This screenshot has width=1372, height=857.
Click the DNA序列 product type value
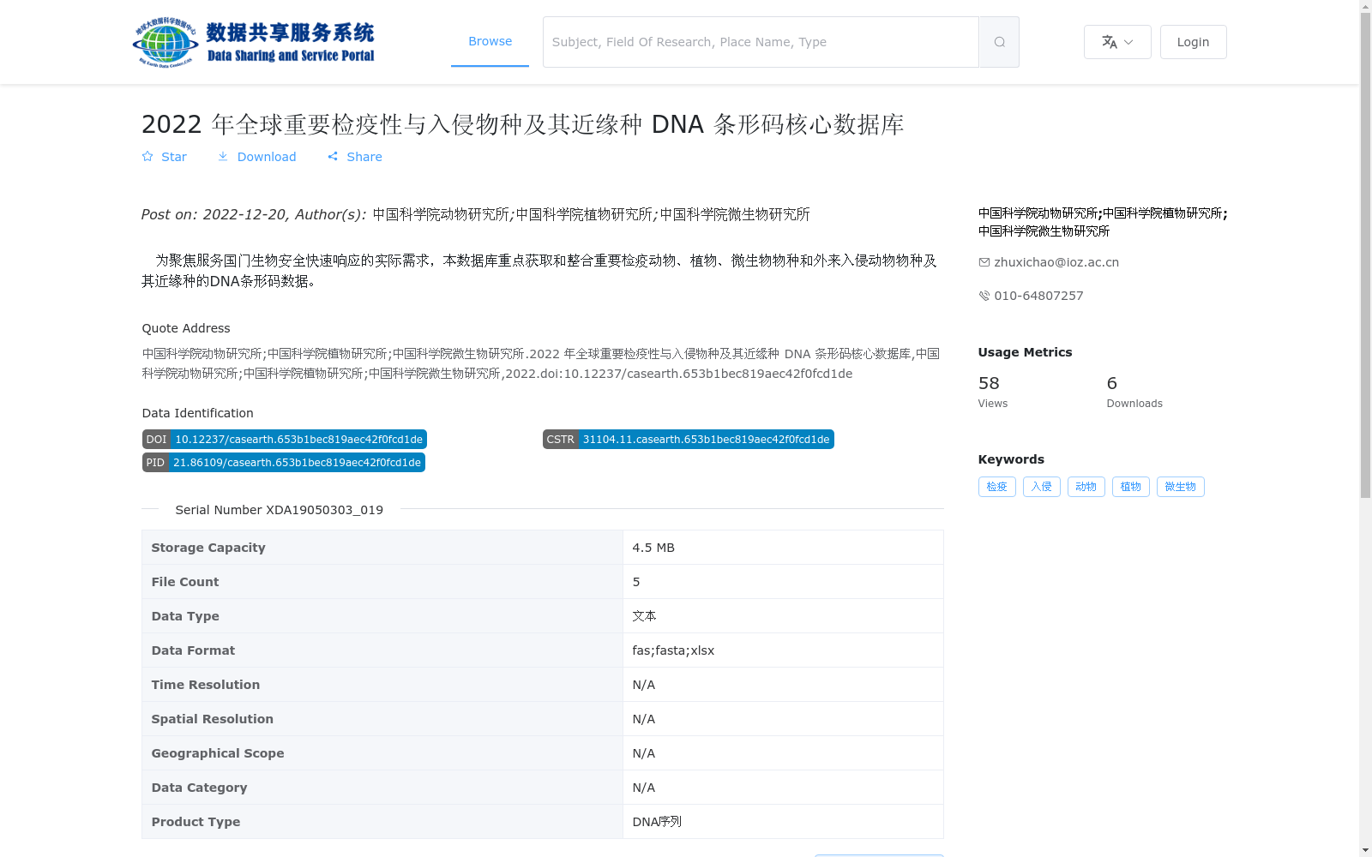point(657,822)
